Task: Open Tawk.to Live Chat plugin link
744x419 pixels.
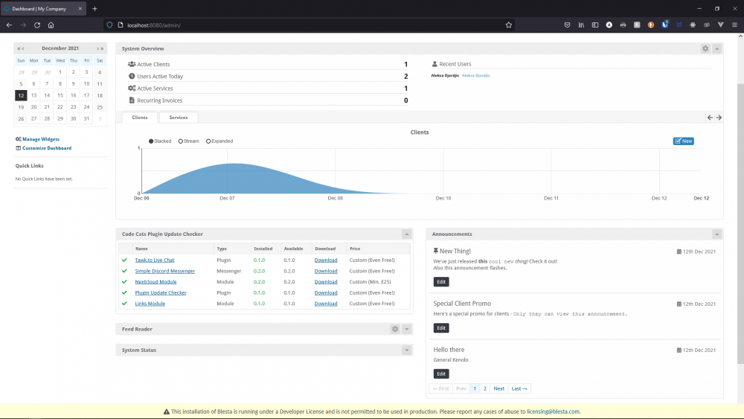Action: click(x=155, y=260)
